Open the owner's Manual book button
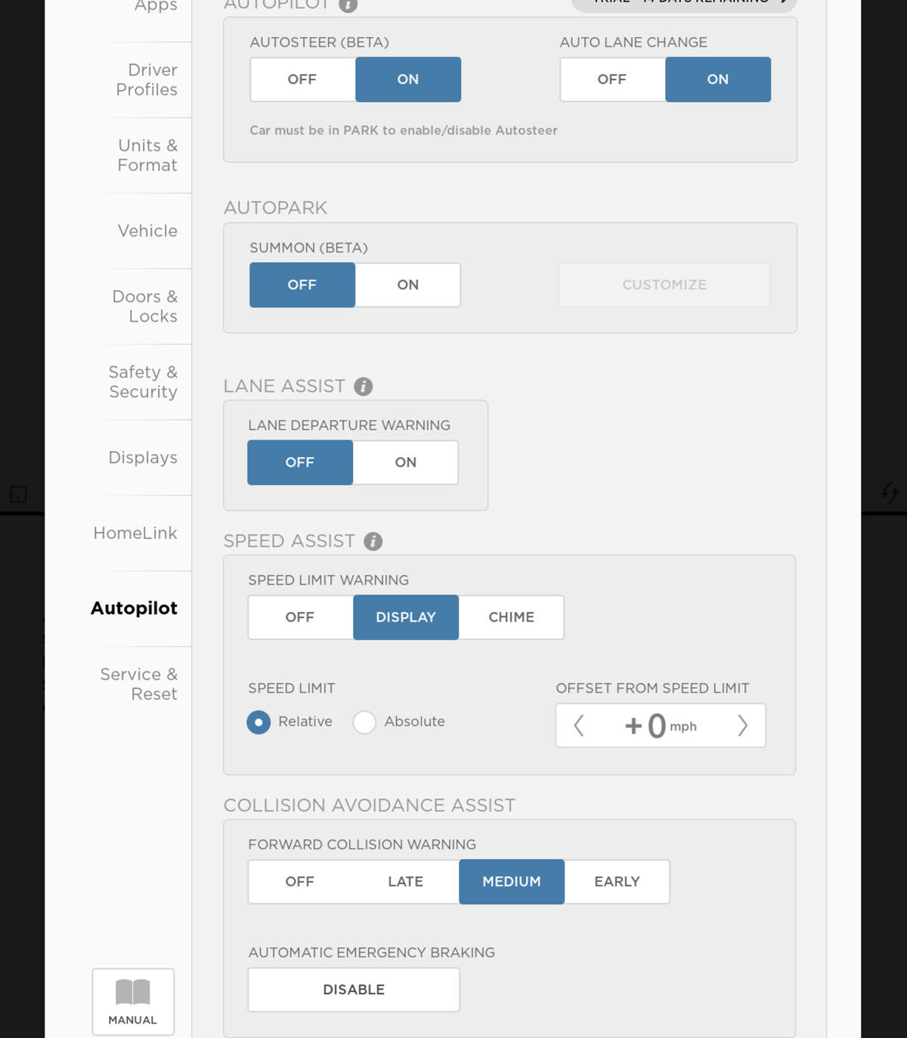Viewport: 907px width, 1038px height. (133, 1002)
